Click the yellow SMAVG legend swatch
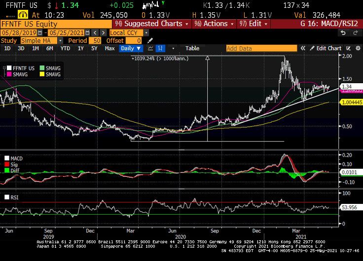 pos(42,74)
